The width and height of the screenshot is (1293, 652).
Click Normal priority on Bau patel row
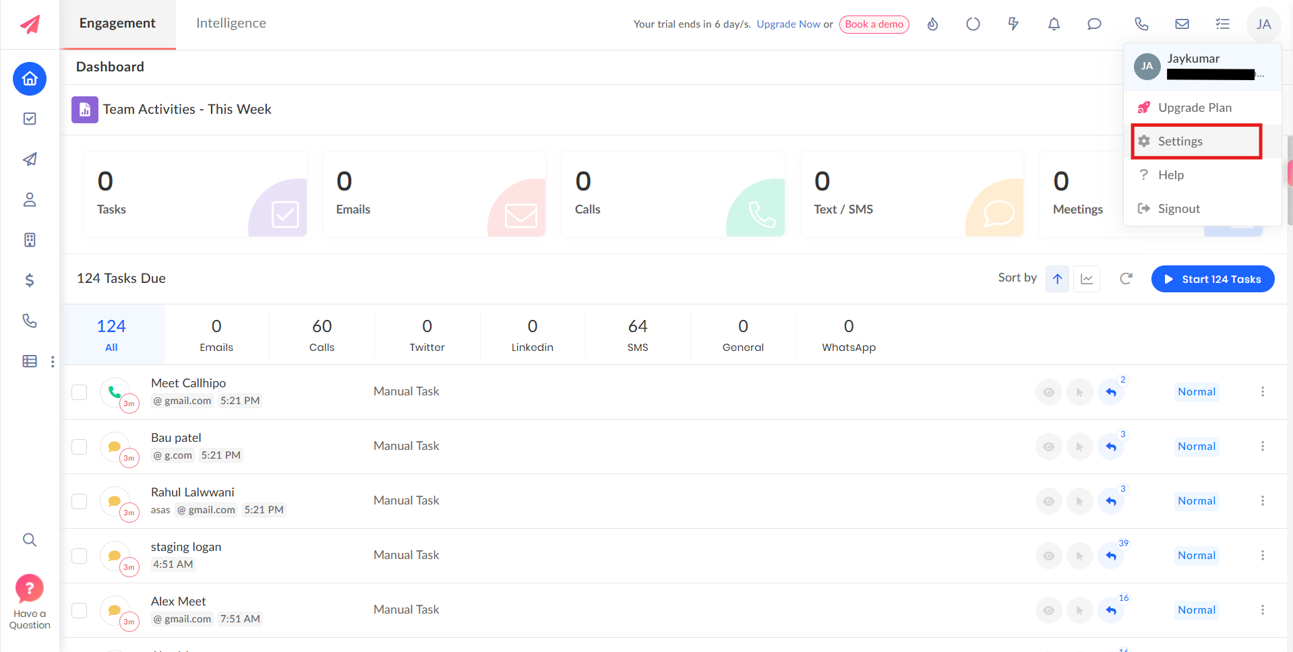click(1197, 447)
